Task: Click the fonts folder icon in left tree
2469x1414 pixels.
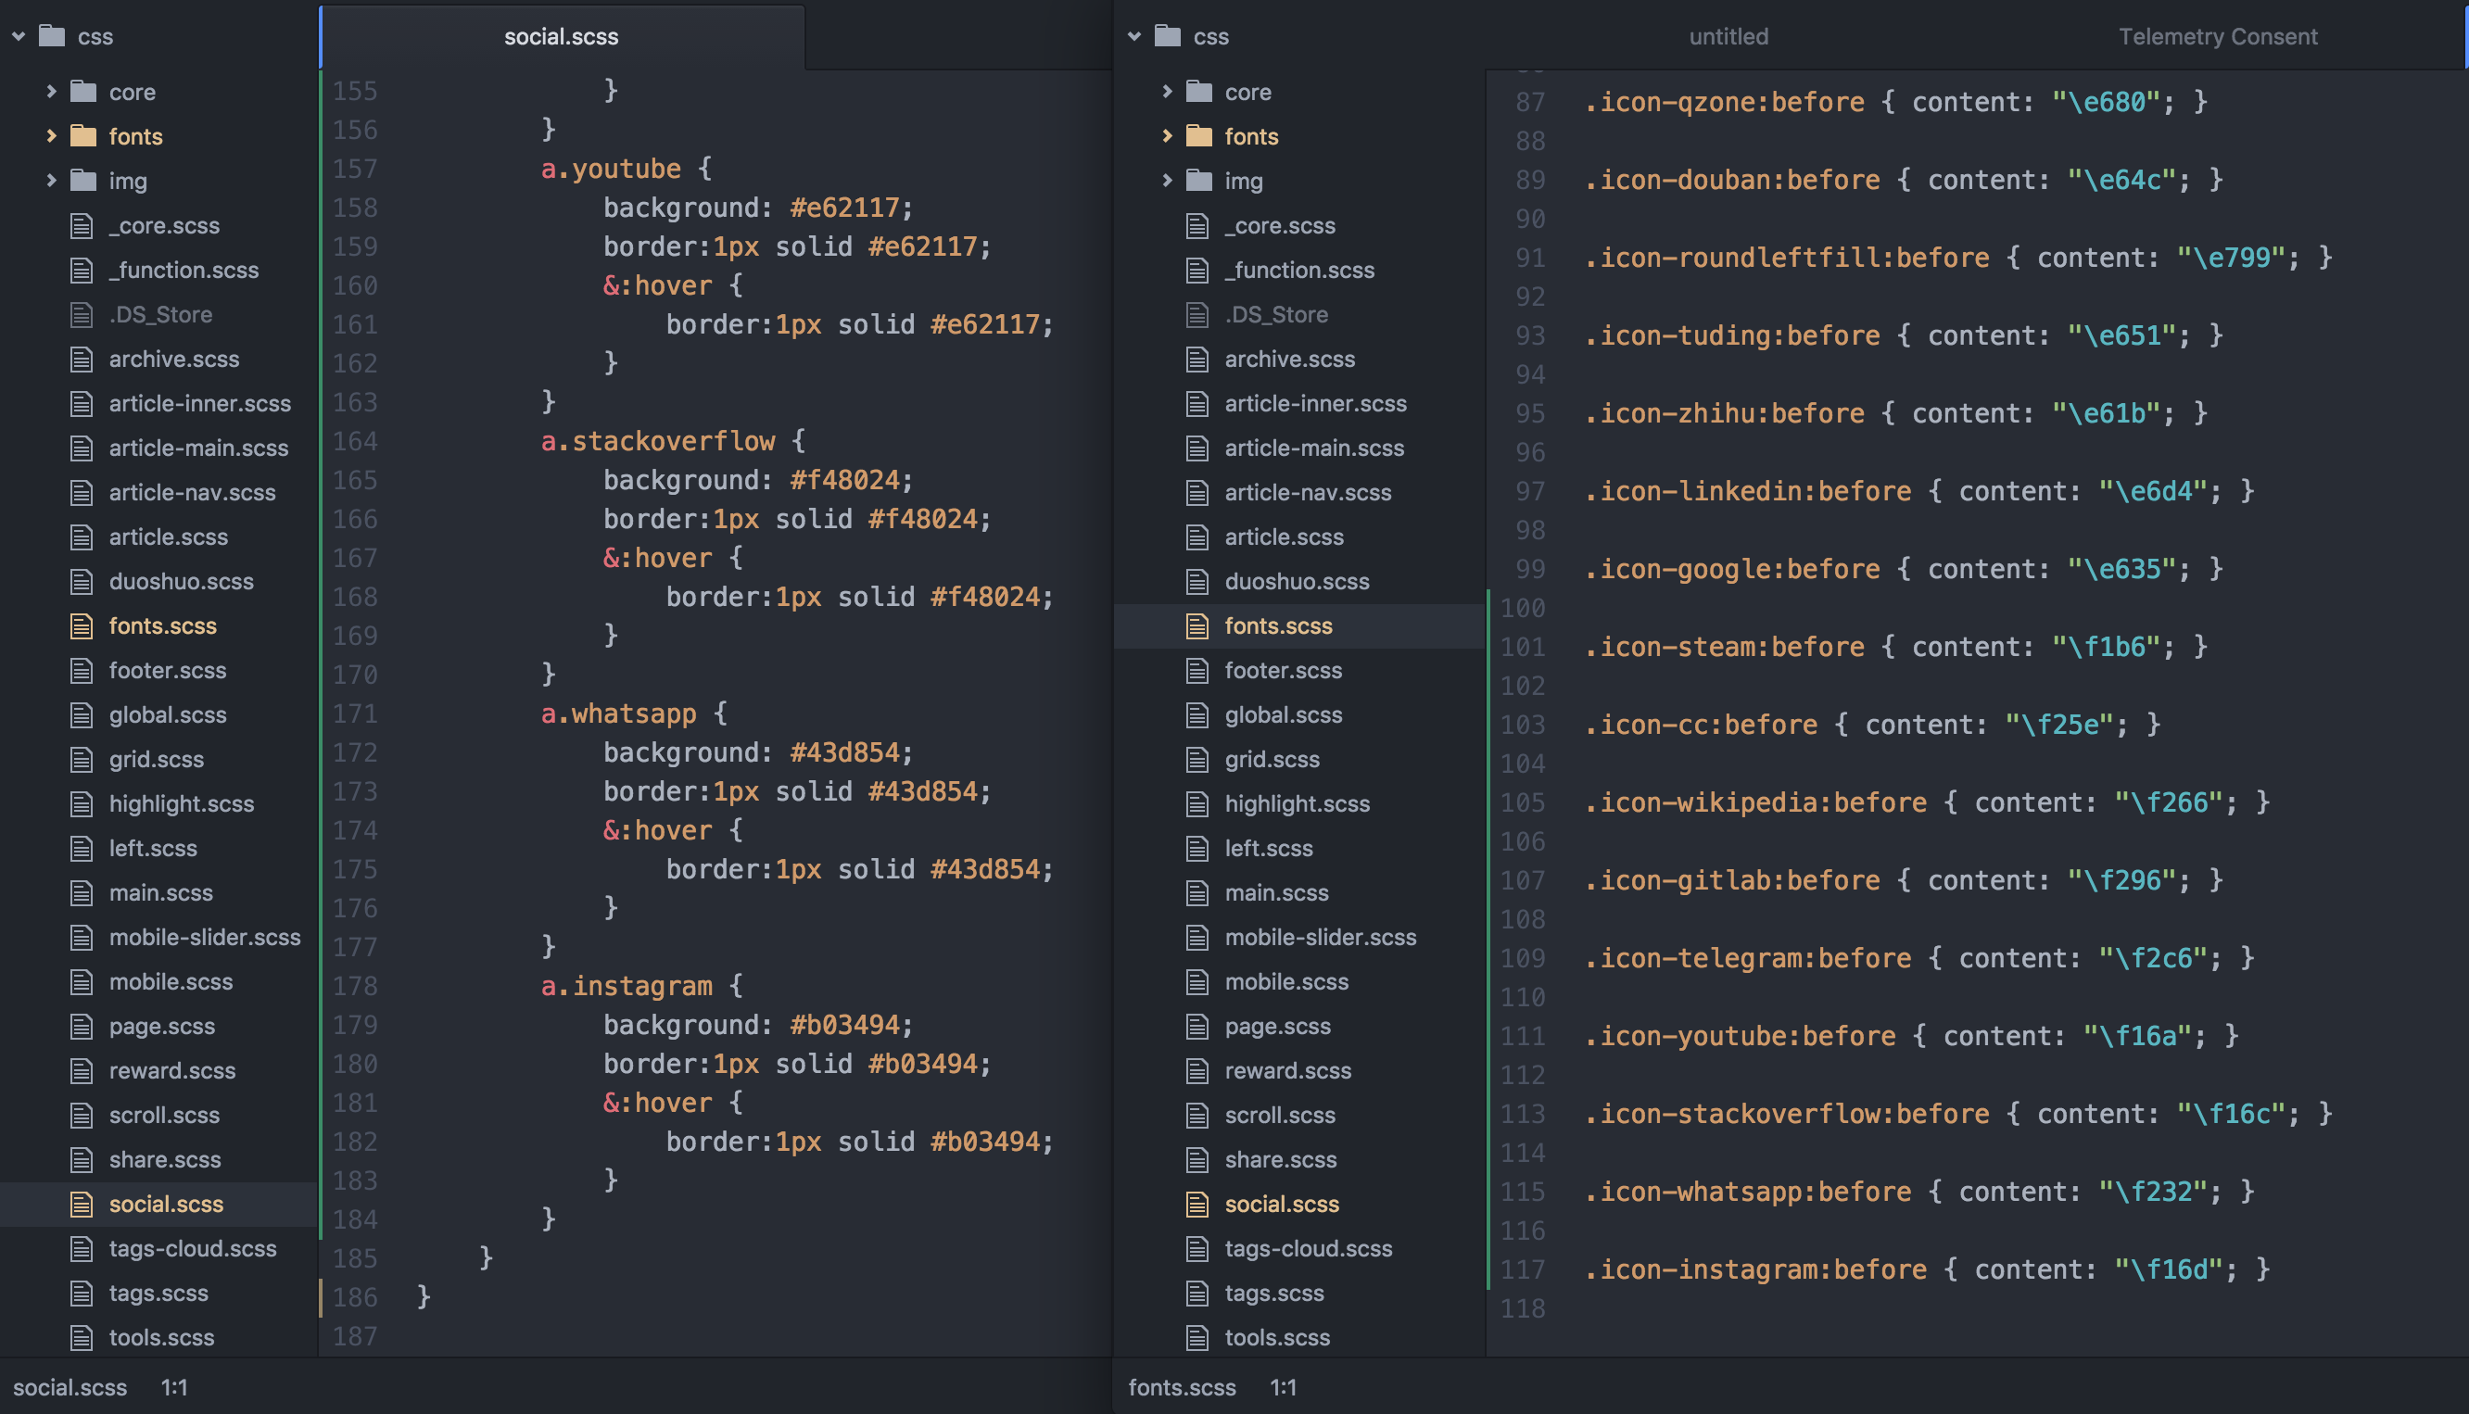Action: coord(83,136)
